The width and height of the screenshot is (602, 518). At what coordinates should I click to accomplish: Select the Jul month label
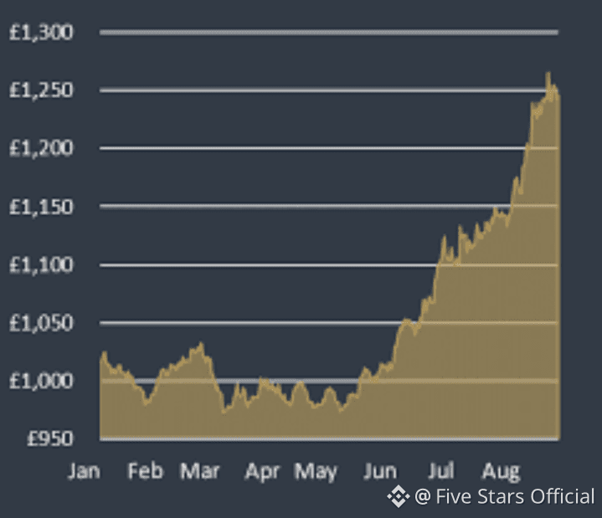pyautogui.click(x=441, y=471)
